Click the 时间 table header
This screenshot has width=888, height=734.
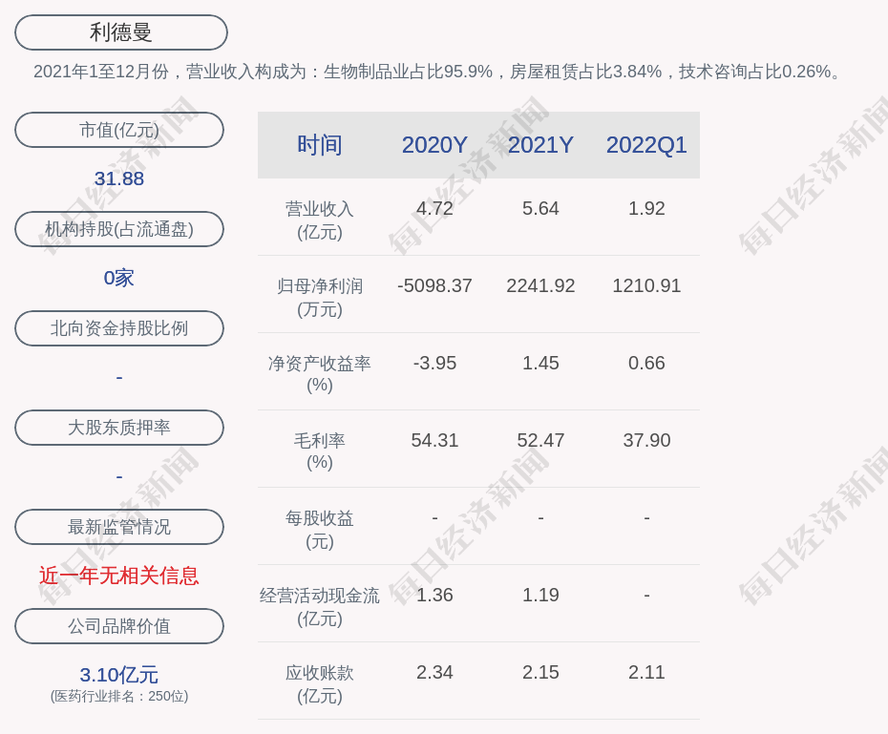320,145
